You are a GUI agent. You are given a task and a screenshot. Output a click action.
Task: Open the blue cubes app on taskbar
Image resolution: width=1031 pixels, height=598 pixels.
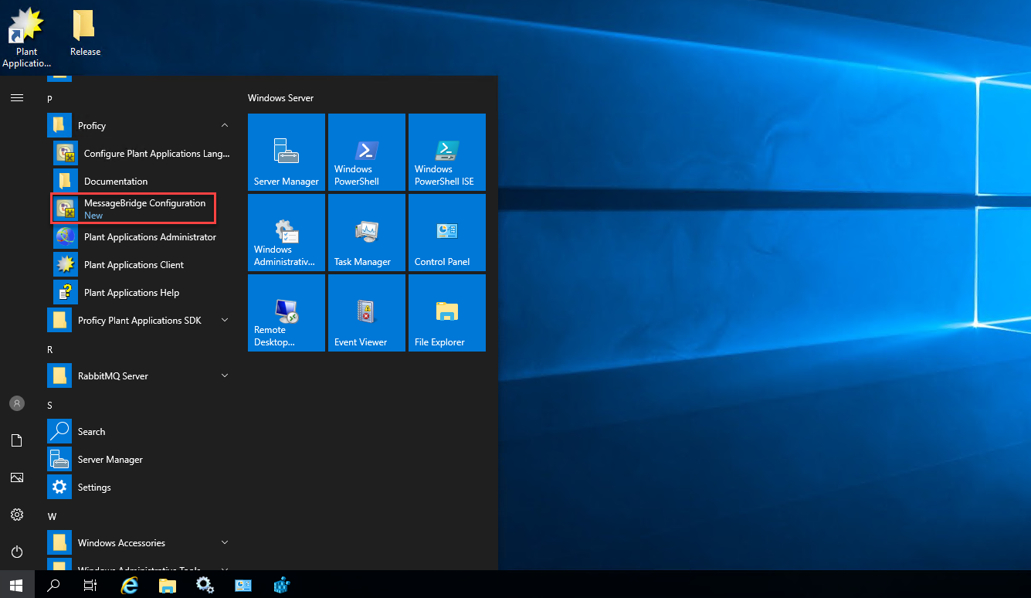click(x=281, y=585)
